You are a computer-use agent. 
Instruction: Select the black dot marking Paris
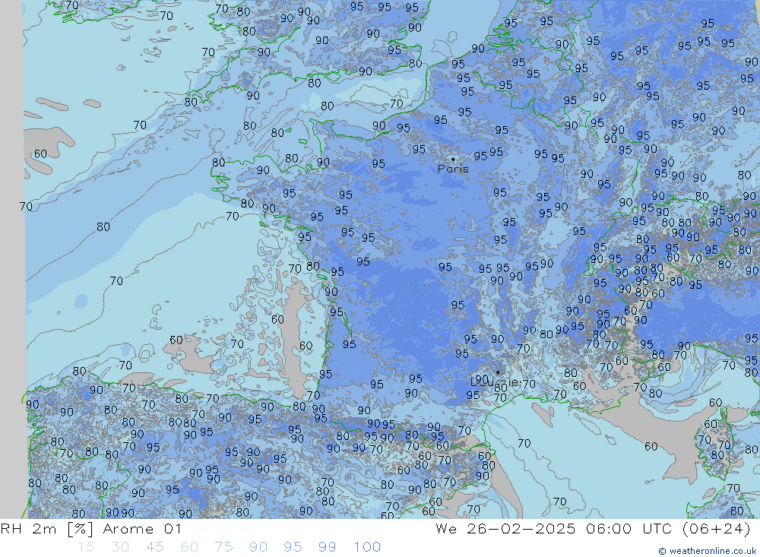click(453, 159)
